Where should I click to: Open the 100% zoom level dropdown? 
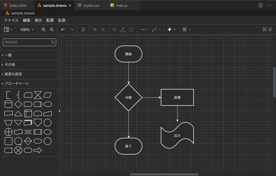27,30
